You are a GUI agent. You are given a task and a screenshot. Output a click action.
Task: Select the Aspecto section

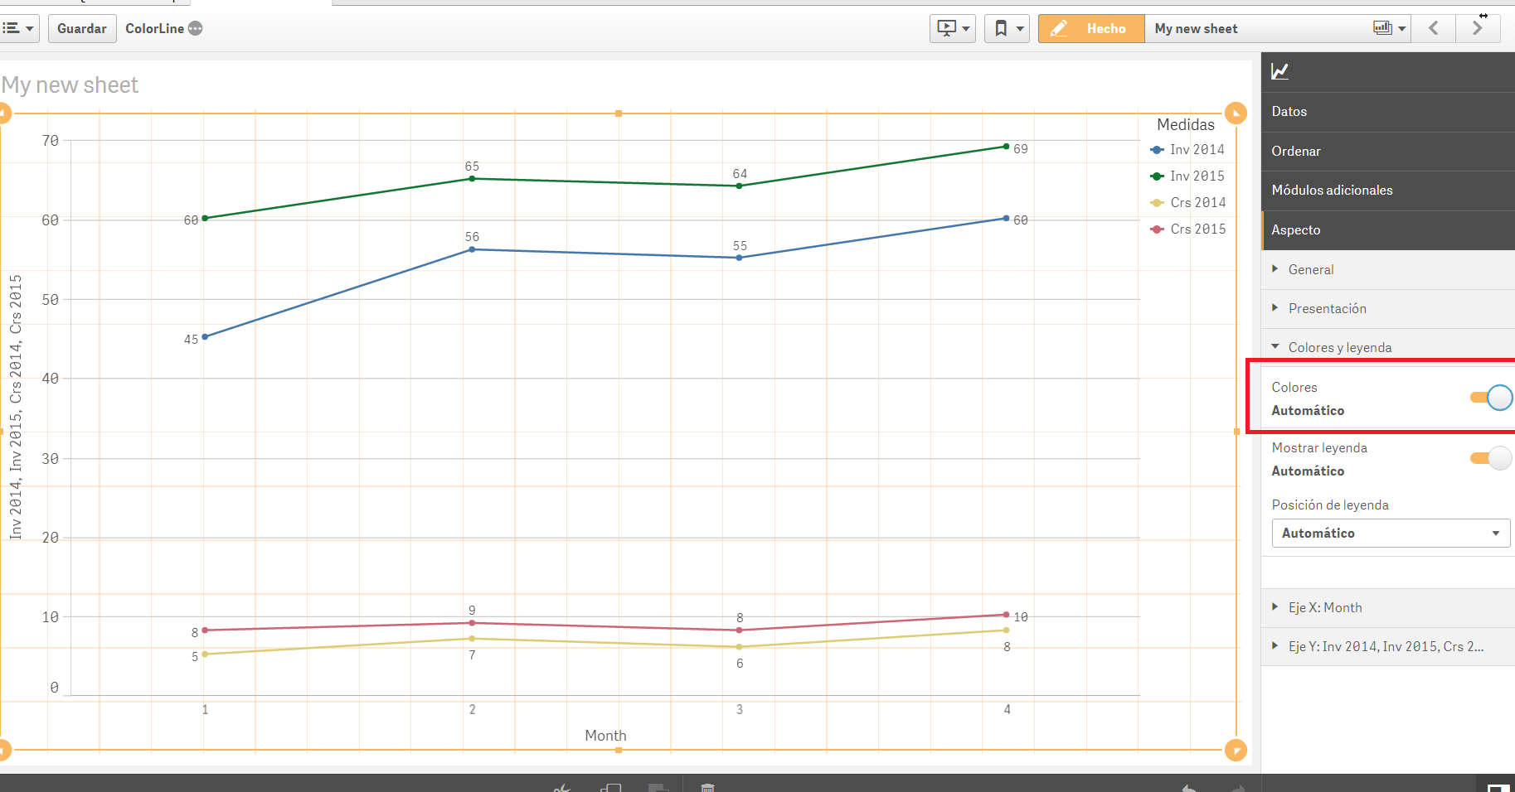1388,230
